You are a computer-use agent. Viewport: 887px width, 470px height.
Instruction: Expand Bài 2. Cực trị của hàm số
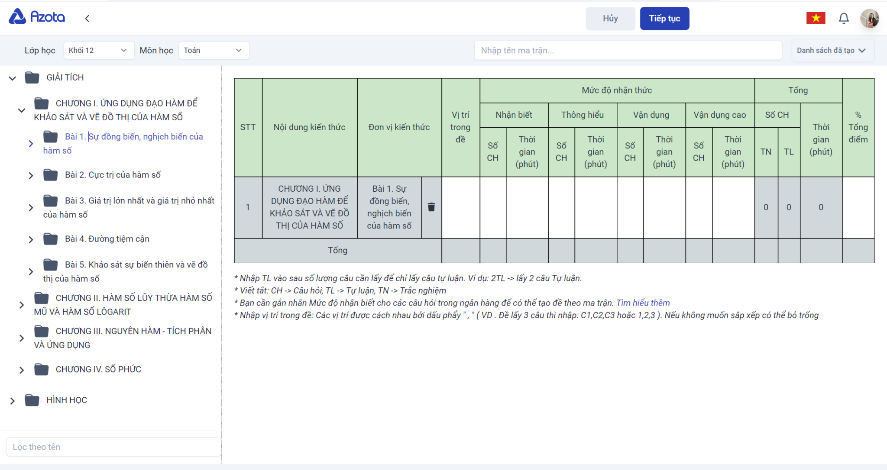(31, 175)
